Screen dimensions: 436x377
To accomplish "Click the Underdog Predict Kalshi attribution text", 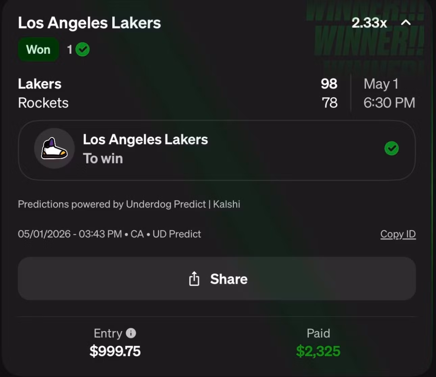I will click(129, 204).
